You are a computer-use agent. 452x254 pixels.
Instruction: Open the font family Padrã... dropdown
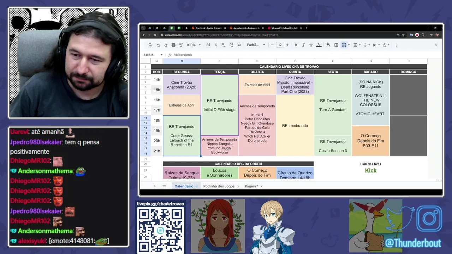(x=256, y=45)
